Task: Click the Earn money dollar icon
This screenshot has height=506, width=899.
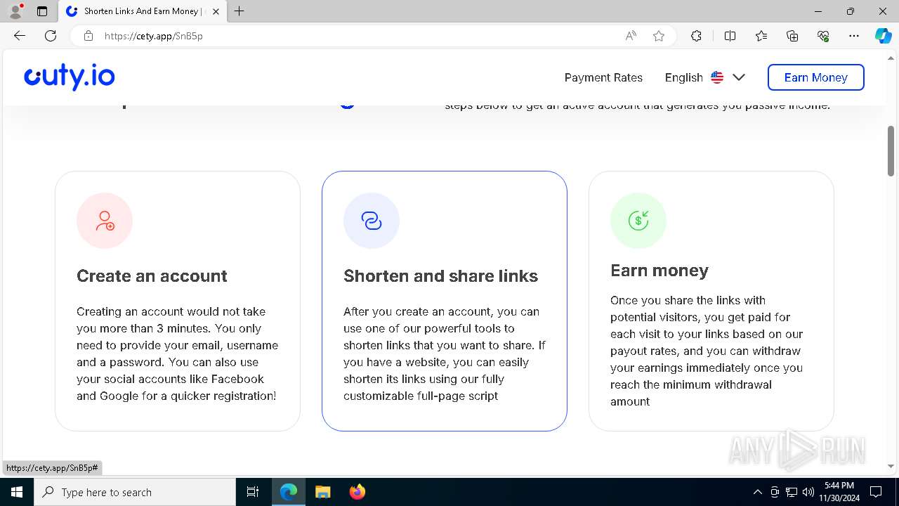Action: tap(638, 221)
